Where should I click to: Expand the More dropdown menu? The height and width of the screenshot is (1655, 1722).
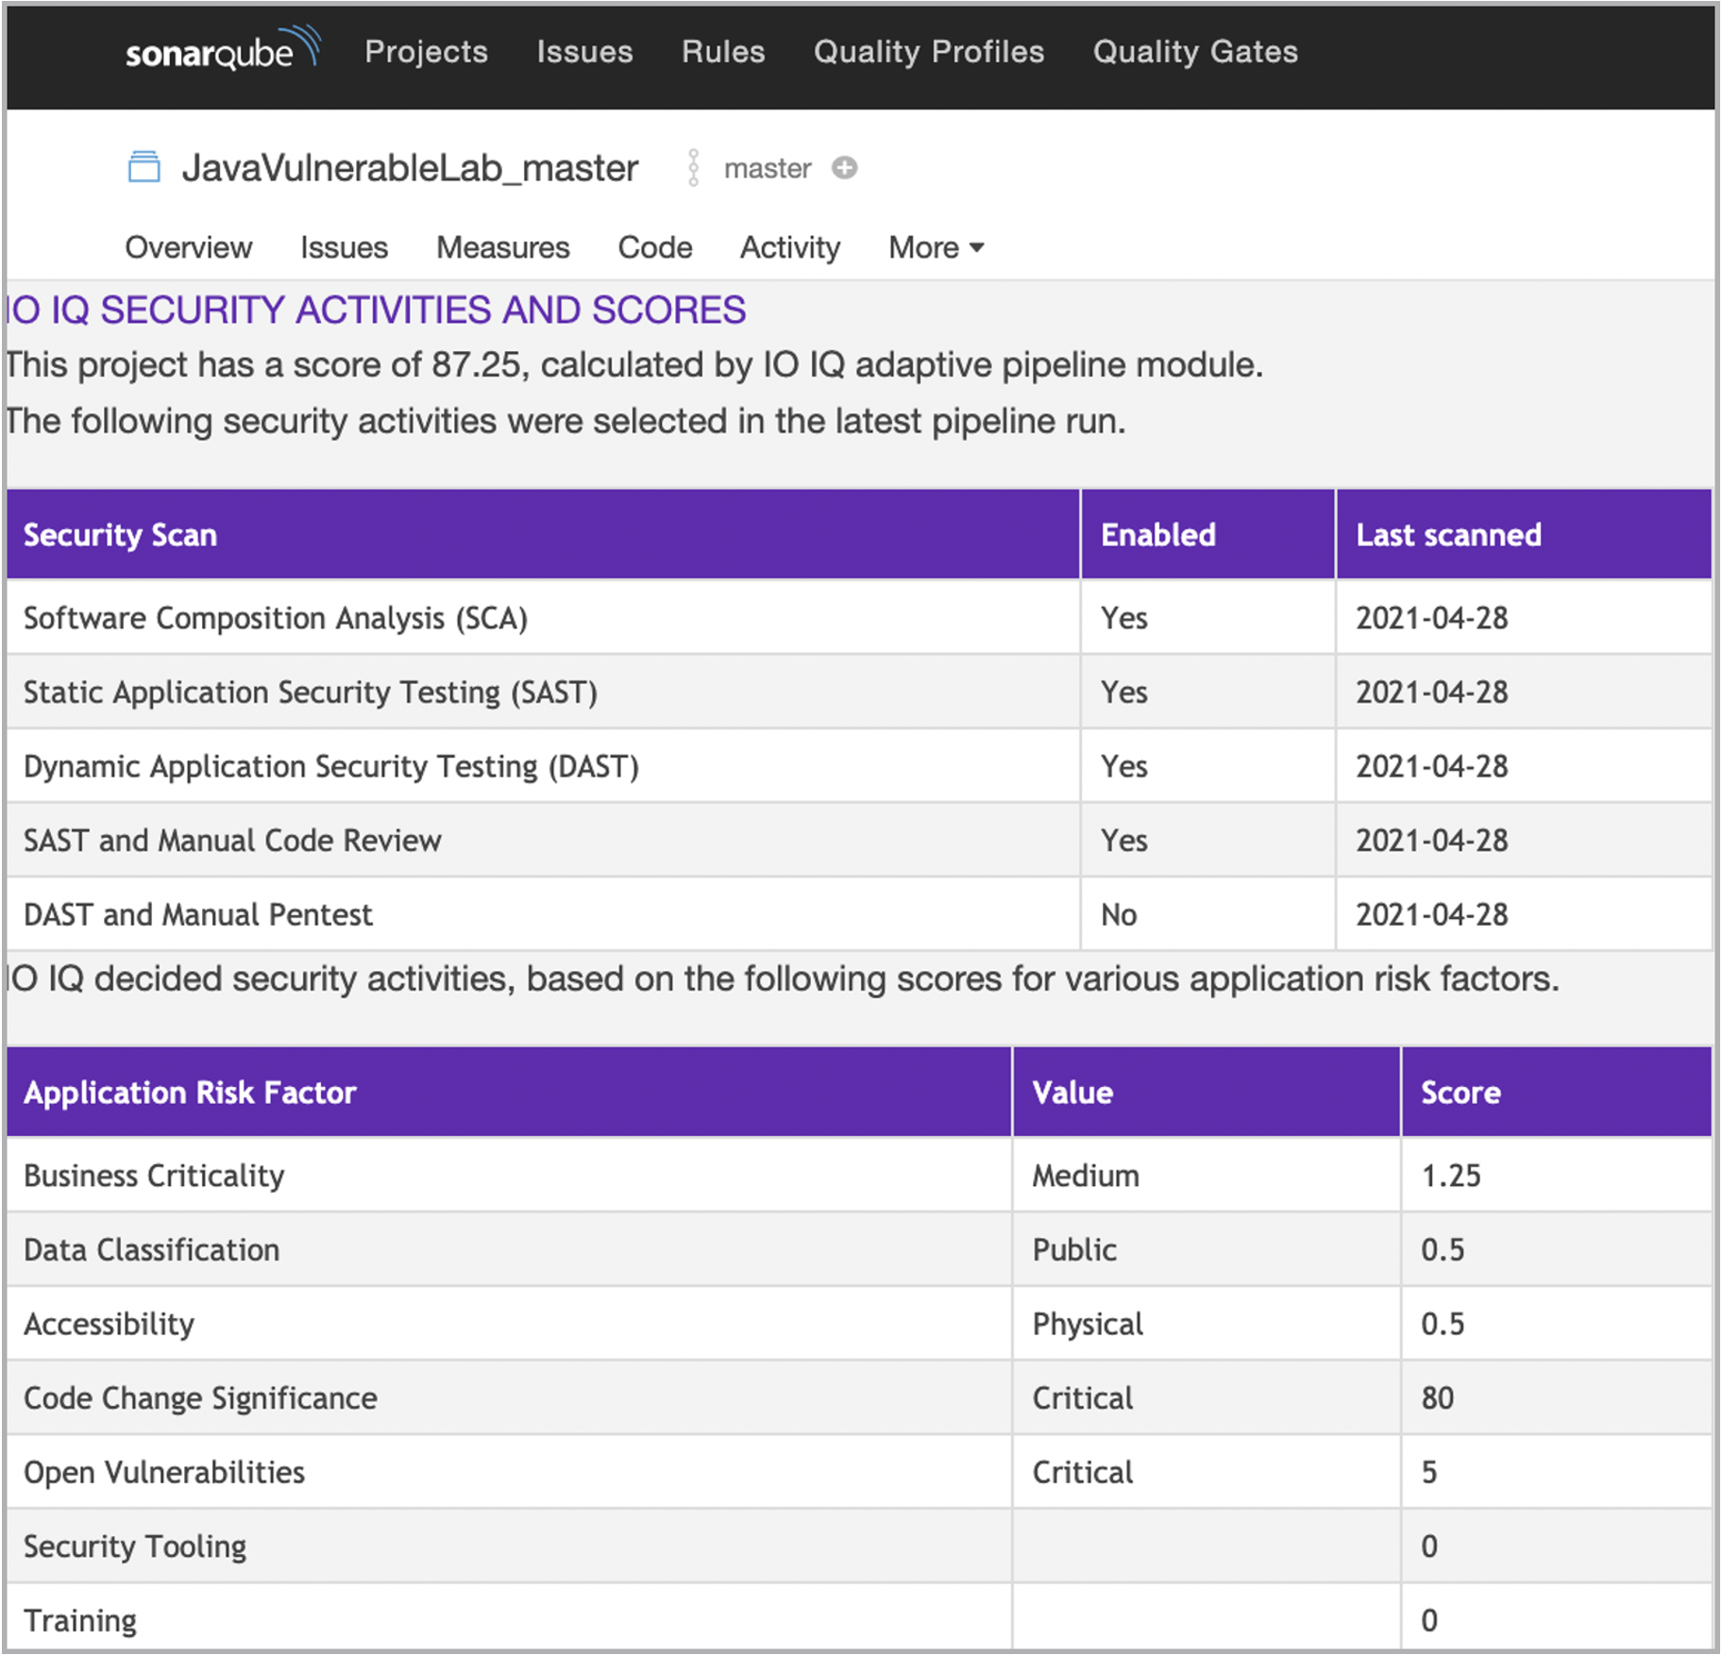point(937,247)
